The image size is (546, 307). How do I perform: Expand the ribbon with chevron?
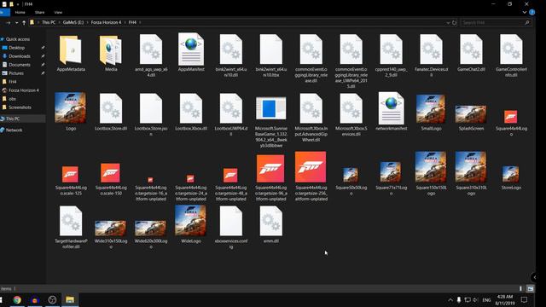click(525, 12)
